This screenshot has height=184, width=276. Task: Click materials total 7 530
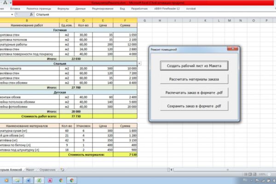tap(125, 155)
